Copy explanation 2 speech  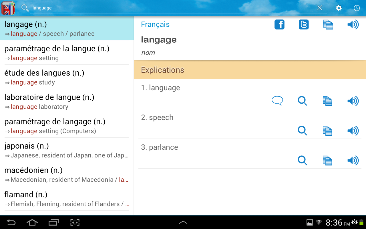(327, 131)
